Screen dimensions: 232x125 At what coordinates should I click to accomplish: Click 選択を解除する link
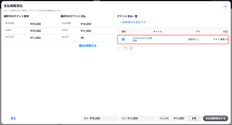pyautogui.click(x=88, y=46)
